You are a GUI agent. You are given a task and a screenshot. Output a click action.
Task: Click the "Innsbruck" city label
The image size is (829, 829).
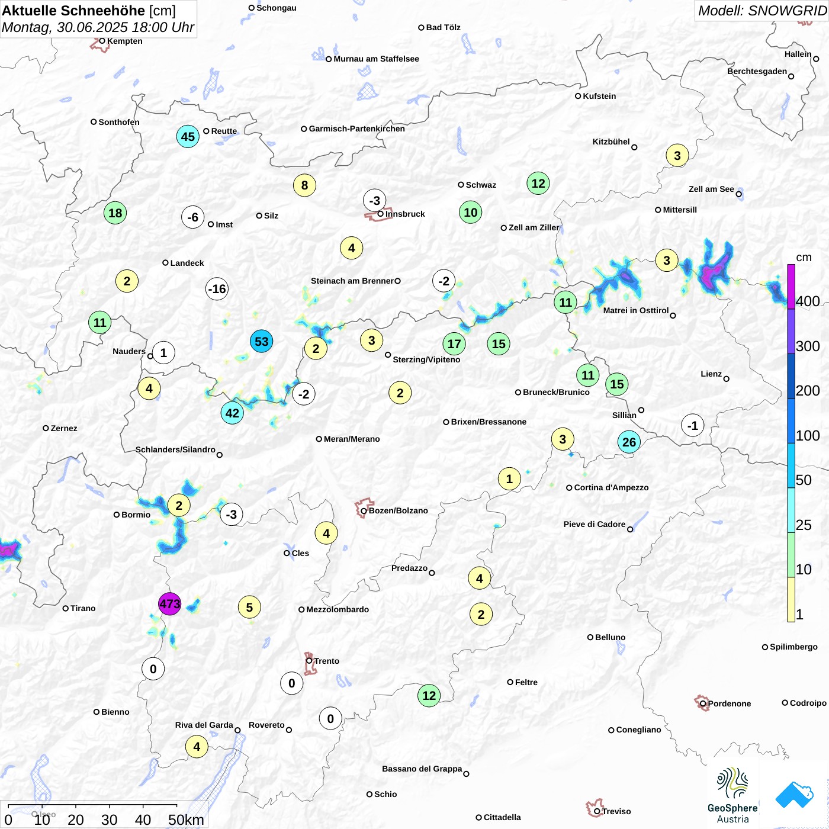click(x=405, y=214)
